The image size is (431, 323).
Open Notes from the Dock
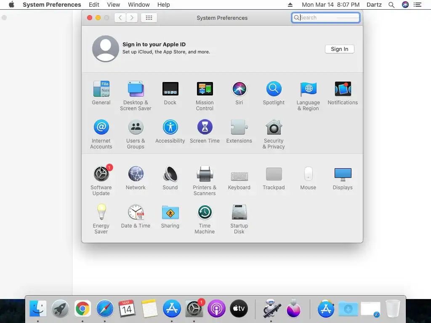pyautogui.click(x=149, y=308)
